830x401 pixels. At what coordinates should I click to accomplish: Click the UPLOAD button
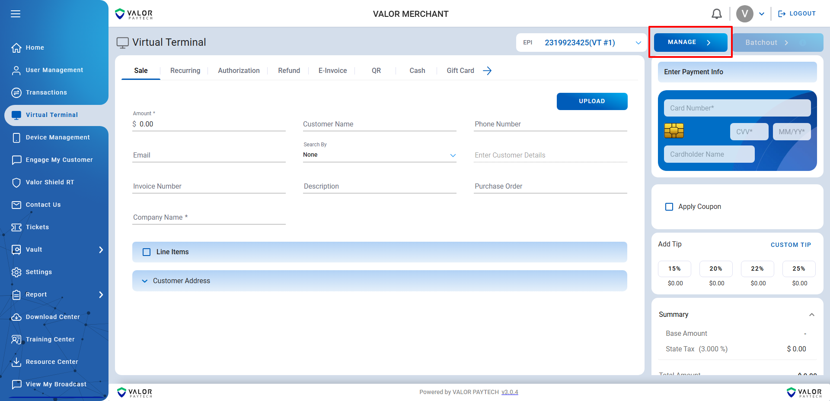592,101
